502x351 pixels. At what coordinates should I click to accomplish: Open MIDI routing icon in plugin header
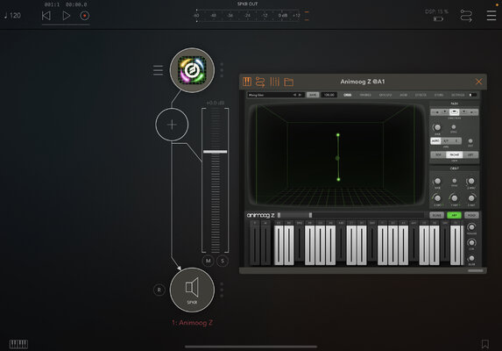tap(260, 82)
